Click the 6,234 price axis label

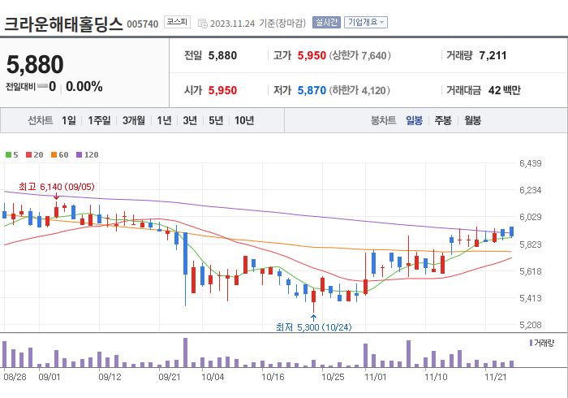(x=531, y=190)
